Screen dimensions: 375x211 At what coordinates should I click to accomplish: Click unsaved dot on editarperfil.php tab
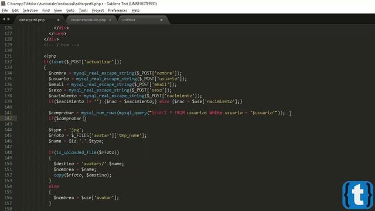(58, 20)
